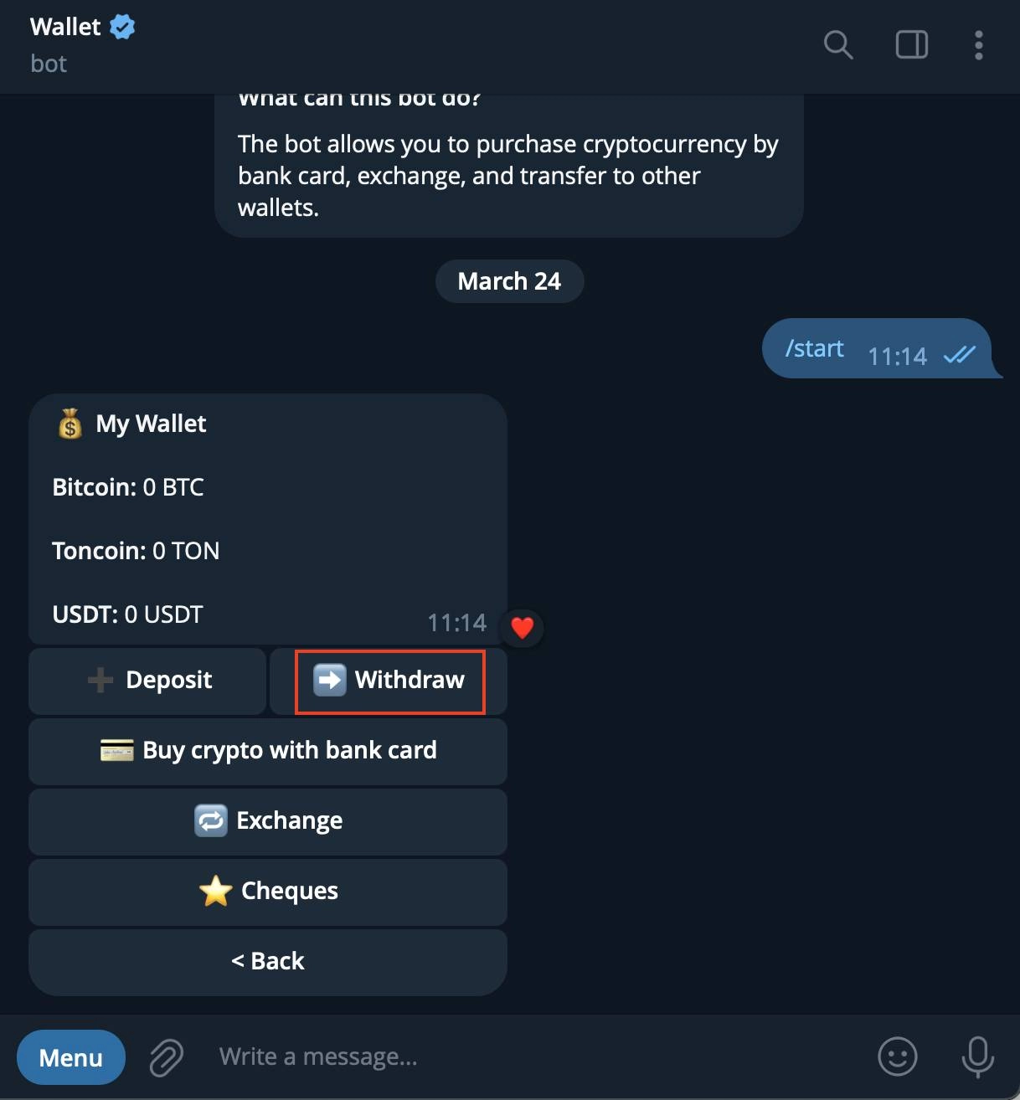Go back using the Back button
This screenshot has width=1020, height=1100.
pos(268,960)
